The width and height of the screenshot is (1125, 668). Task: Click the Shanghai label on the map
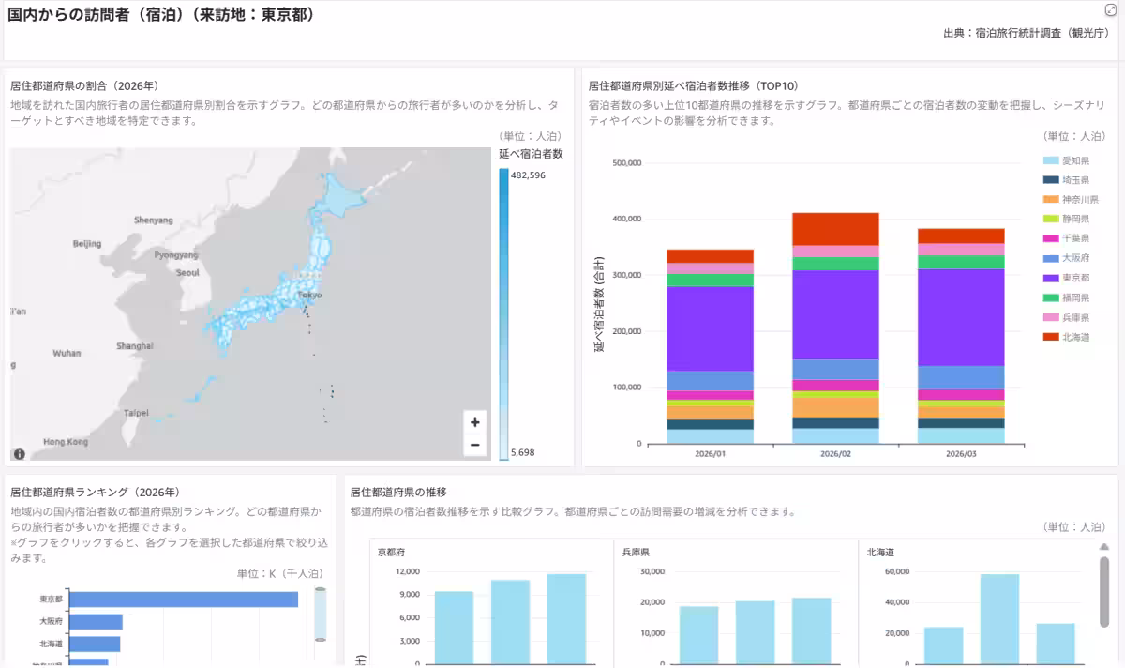coord(135,346)
